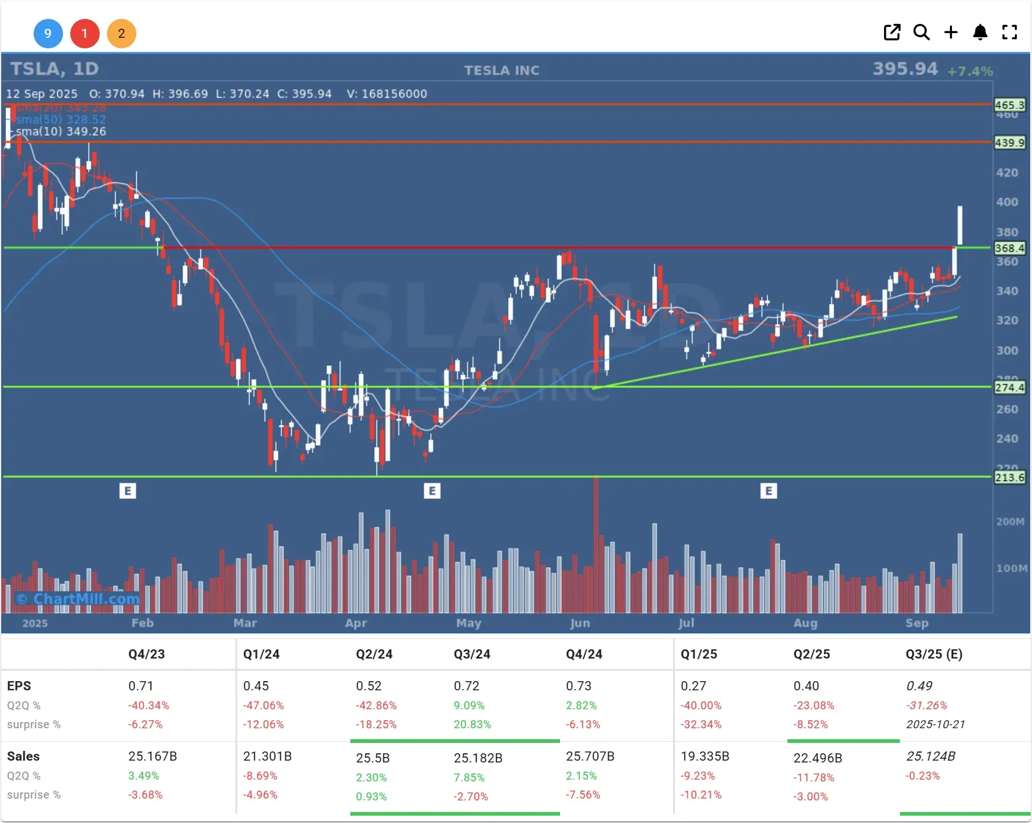Open chart in new window icon
The width and height of the screenshot is (1032, 823).
892,32
